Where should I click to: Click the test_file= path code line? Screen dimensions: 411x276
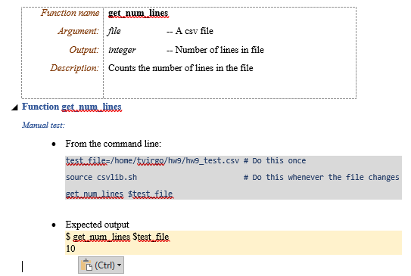152,160
